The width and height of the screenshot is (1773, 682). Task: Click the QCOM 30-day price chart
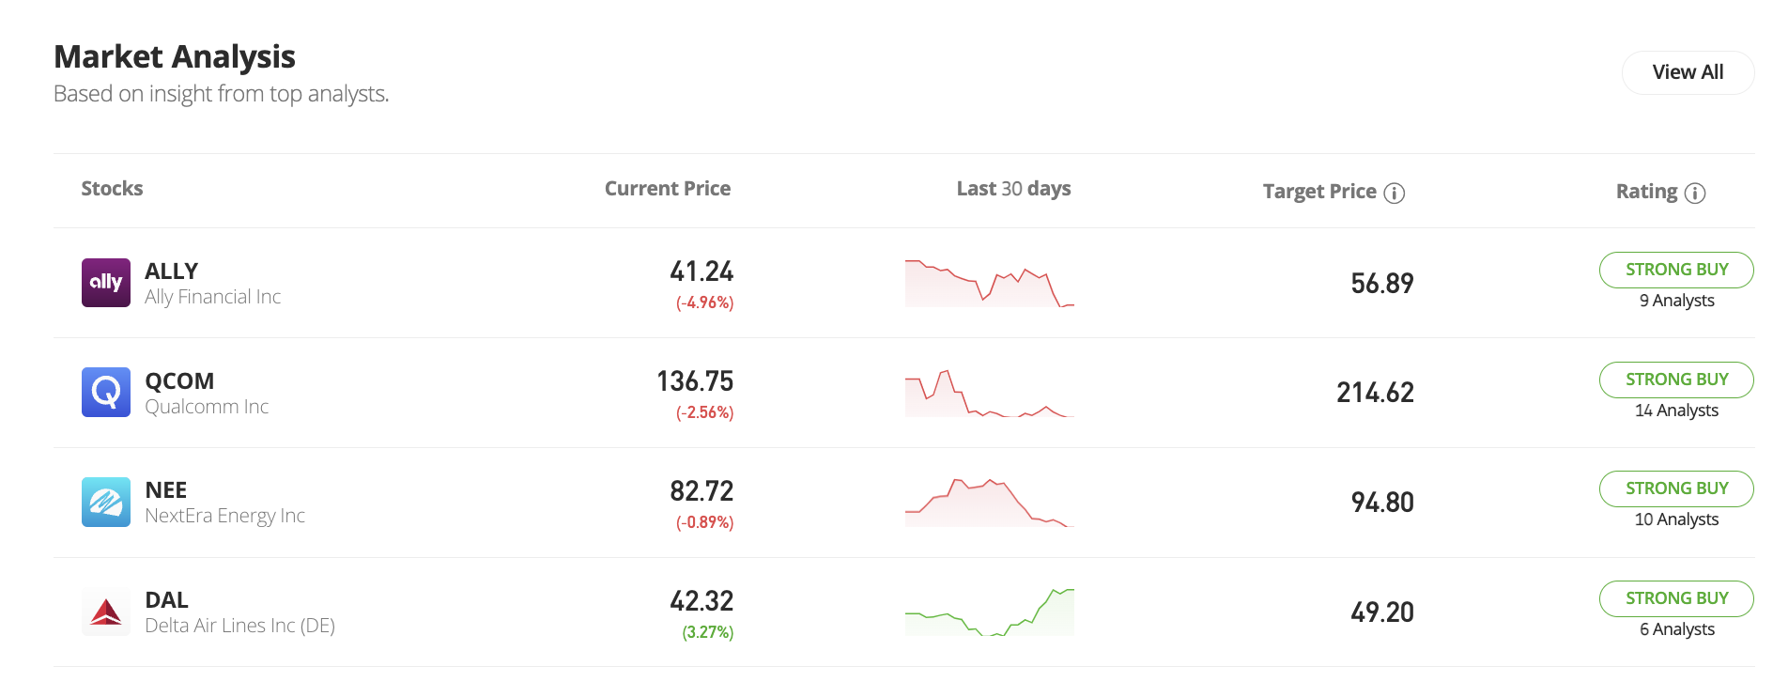click(x=989, y=395)
